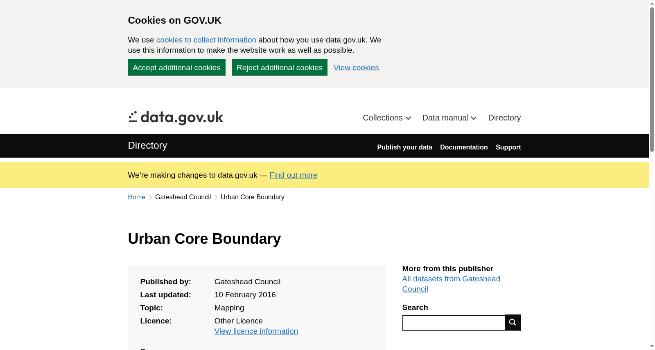Click the 10 February 2016 date
This screenshot has height=350, width=655.
[245, 295]
